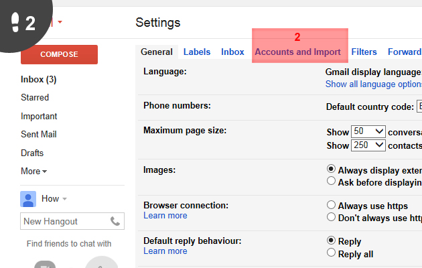Click the Gmail dropdown arrow near logo

point(60,22)
